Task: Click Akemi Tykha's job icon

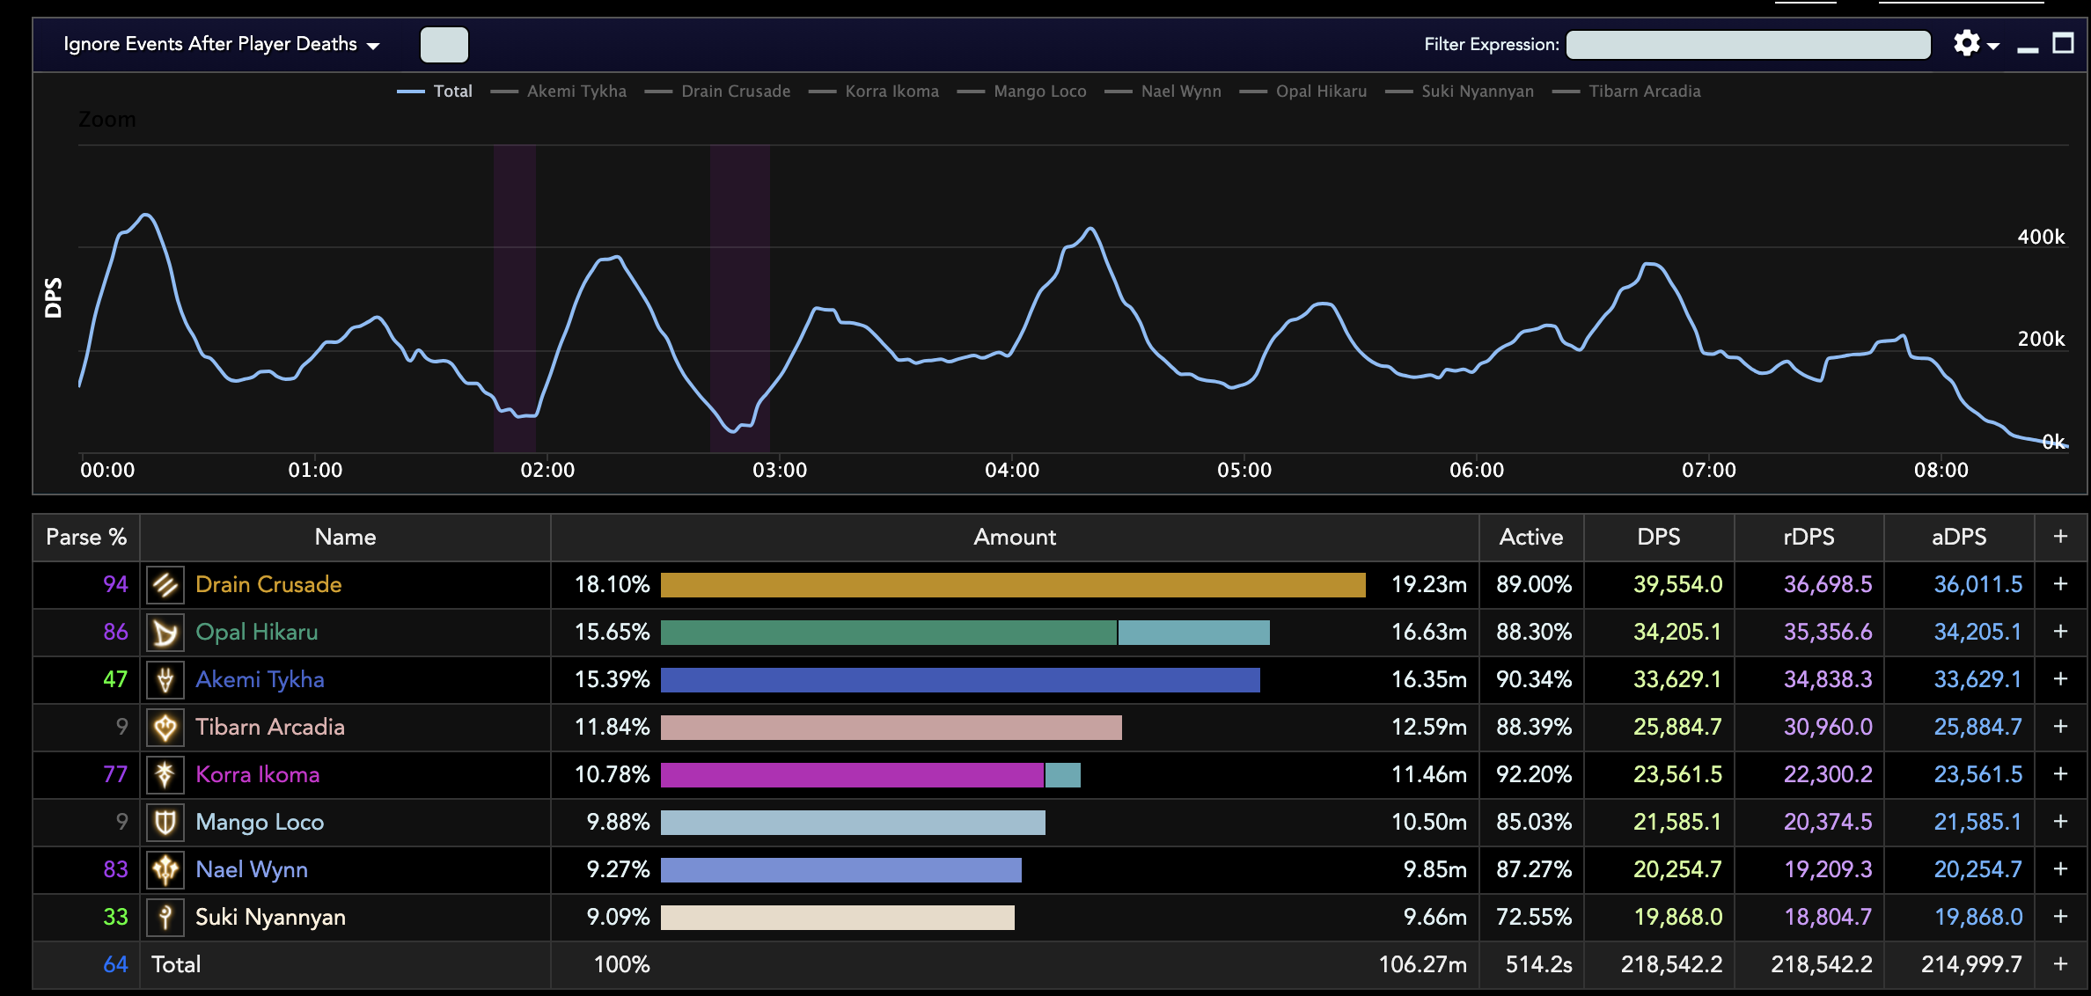Action: tap(165, 680)
